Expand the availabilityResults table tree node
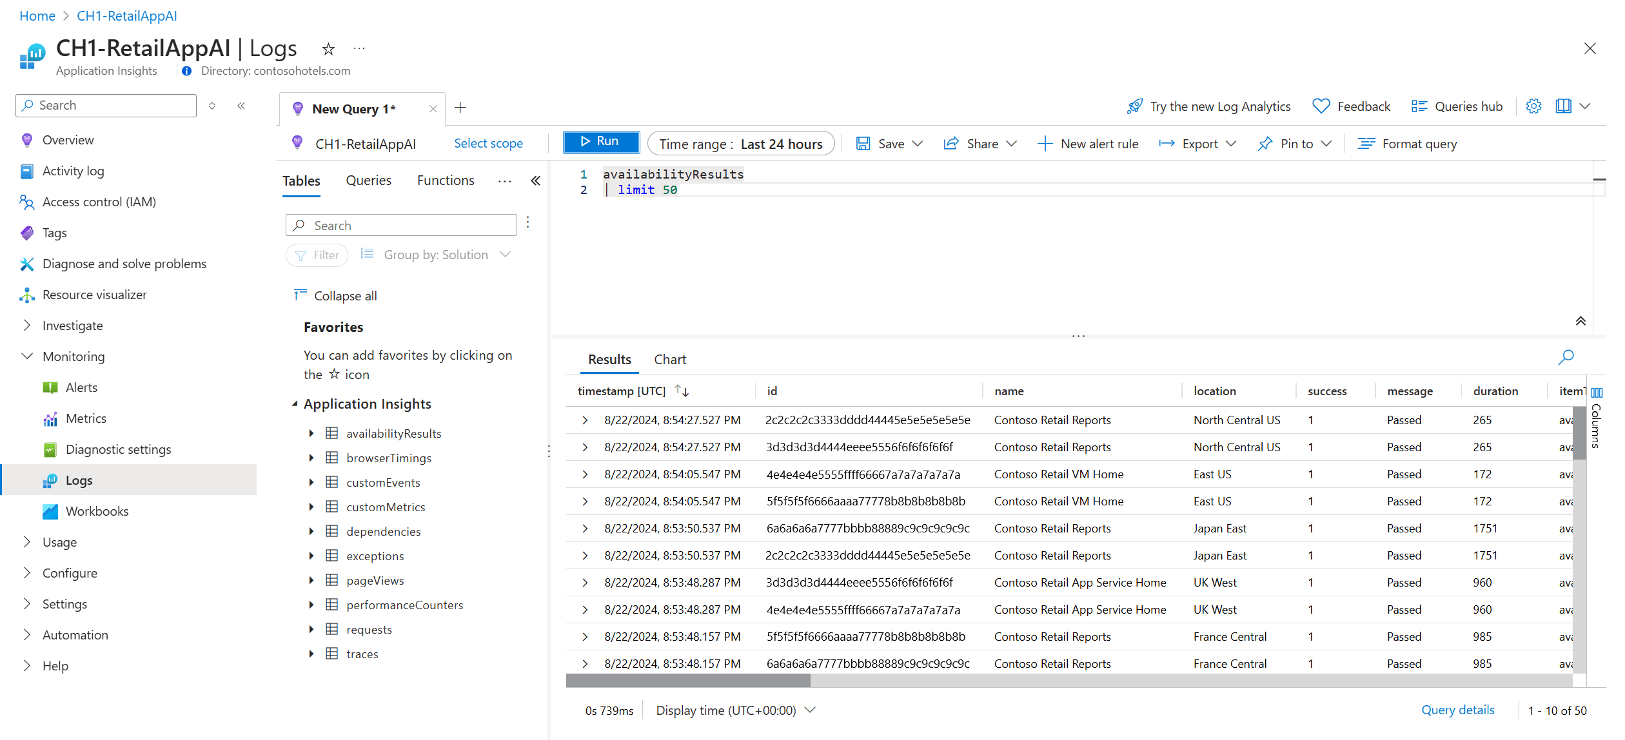 (x=311, y=433)
